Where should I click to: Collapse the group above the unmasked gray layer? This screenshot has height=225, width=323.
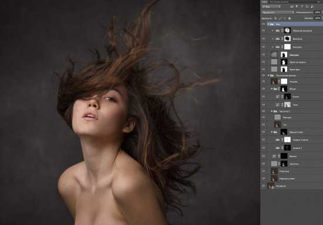272,111
